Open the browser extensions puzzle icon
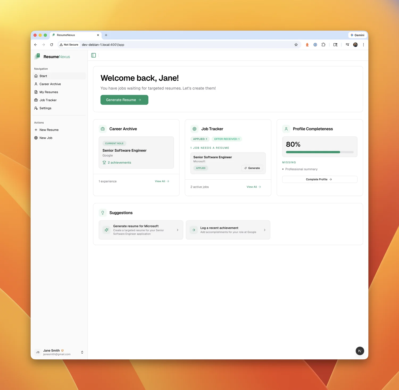Viewport: 399px width, 390px height. (x=323, y=45)
